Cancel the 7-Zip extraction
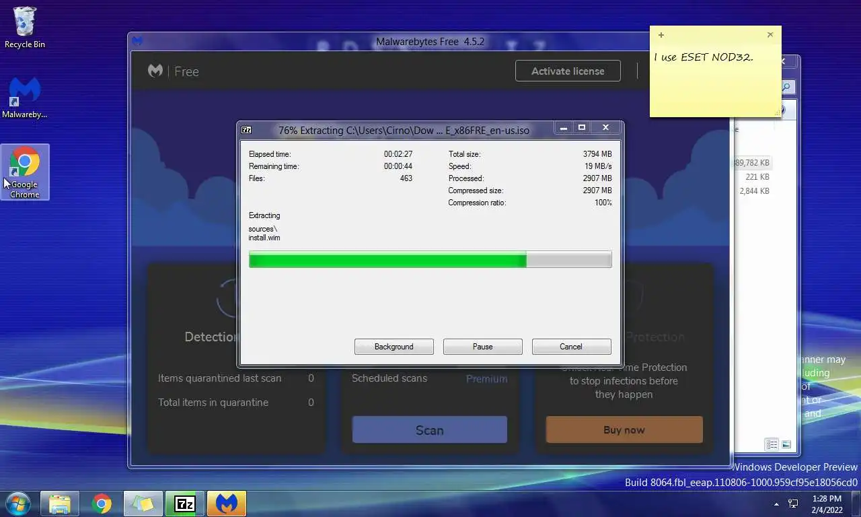Image resolution: width=861 pixels, height=517 pixels. pos(571,347)
